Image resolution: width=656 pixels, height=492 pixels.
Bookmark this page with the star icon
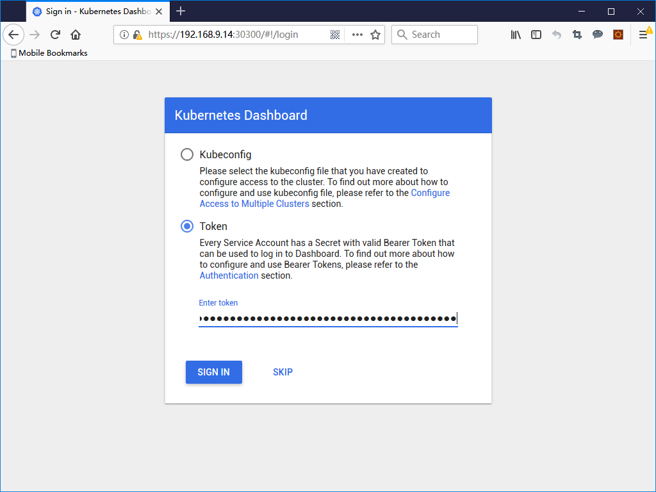[x=375, y=35]
